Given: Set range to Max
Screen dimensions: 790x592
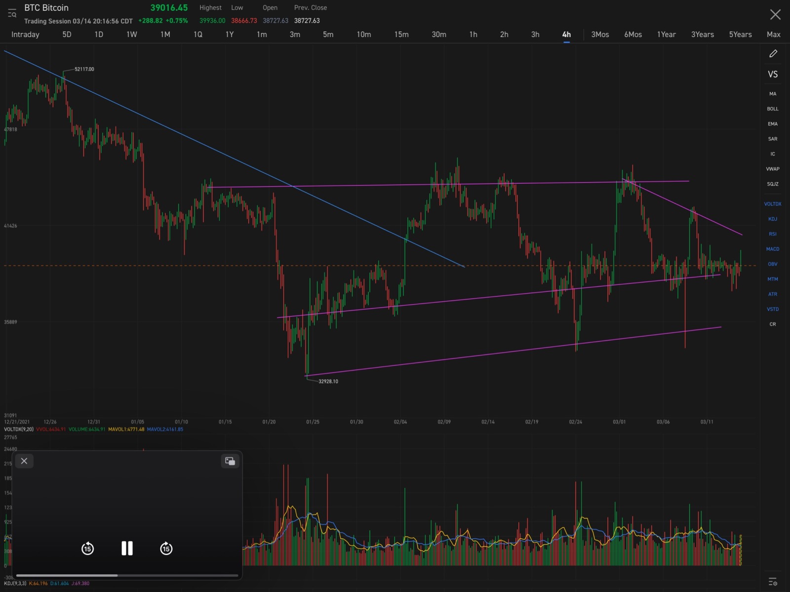Looking at the screenshot, I should pos(773,35).
